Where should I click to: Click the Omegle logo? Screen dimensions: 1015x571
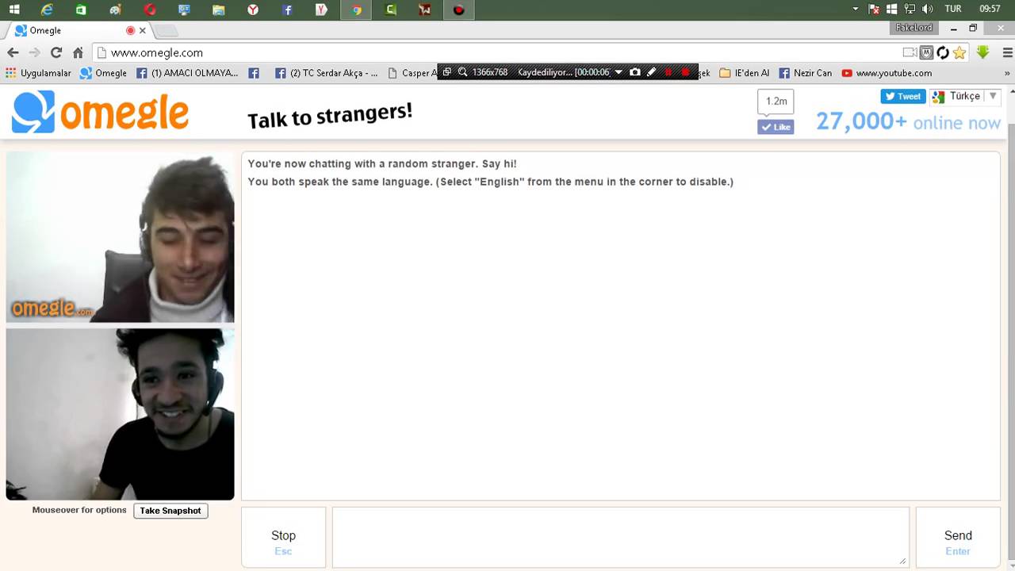click(x=100, y=113)
